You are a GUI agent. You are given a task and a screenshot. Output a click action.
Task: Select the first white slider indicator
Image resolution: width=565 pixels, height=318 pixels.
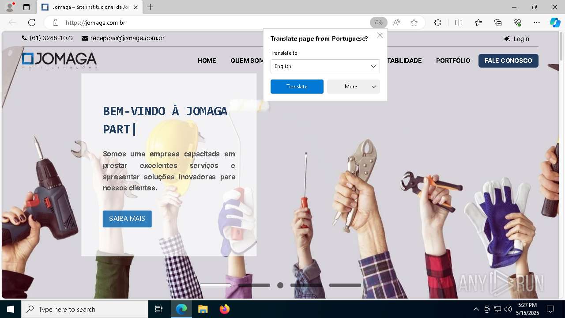(215, 285)
